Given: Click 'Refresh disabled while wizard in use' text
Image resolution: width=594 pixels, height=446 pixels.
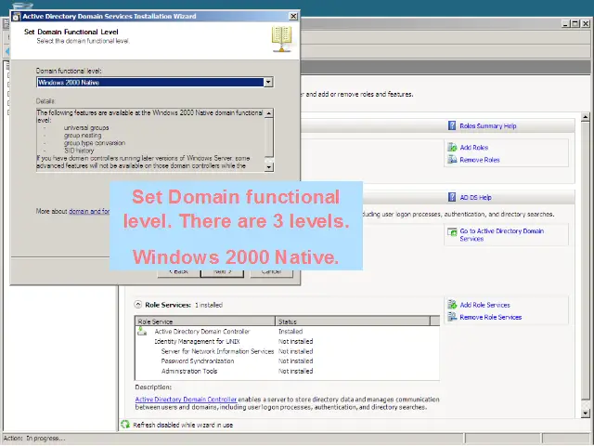Looking at the screenshot, I should pyautogui.click(x=183, y=426).
